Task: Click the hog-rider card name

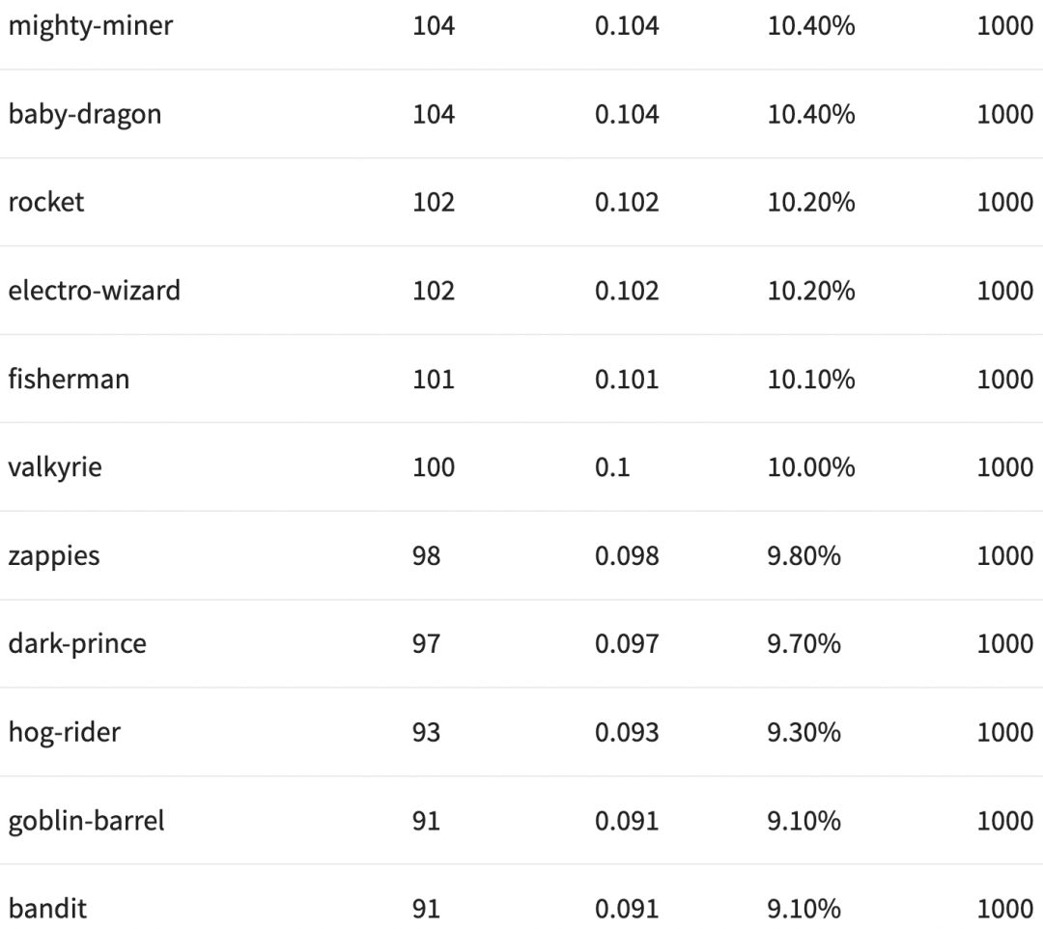Action: tap(65, 732)
